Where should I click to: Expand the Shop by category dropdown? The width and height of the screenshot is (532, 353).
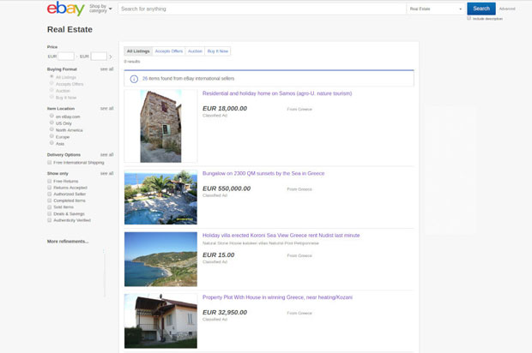click(100, 9)
